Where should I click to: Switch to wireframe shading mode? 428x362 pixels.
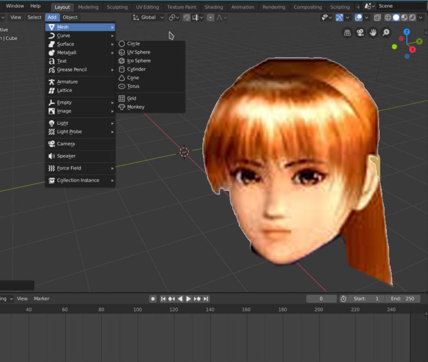388,18
